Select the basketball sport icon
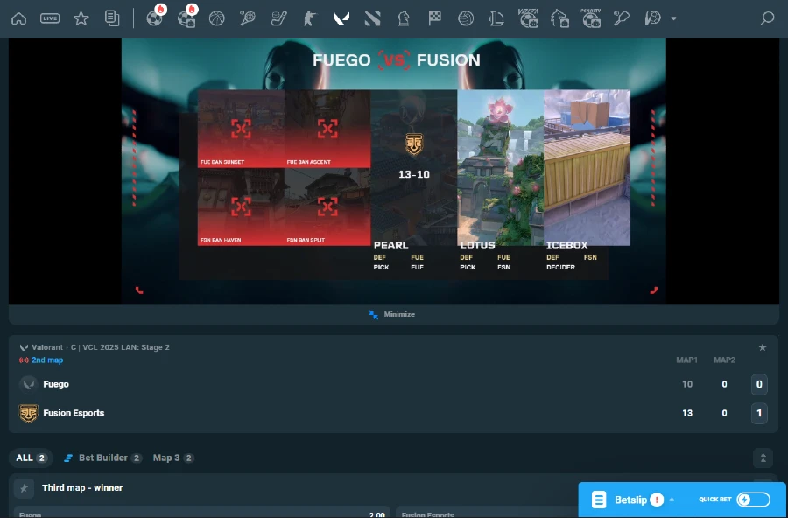Screen dimensions: 788x525 point(216,17)
